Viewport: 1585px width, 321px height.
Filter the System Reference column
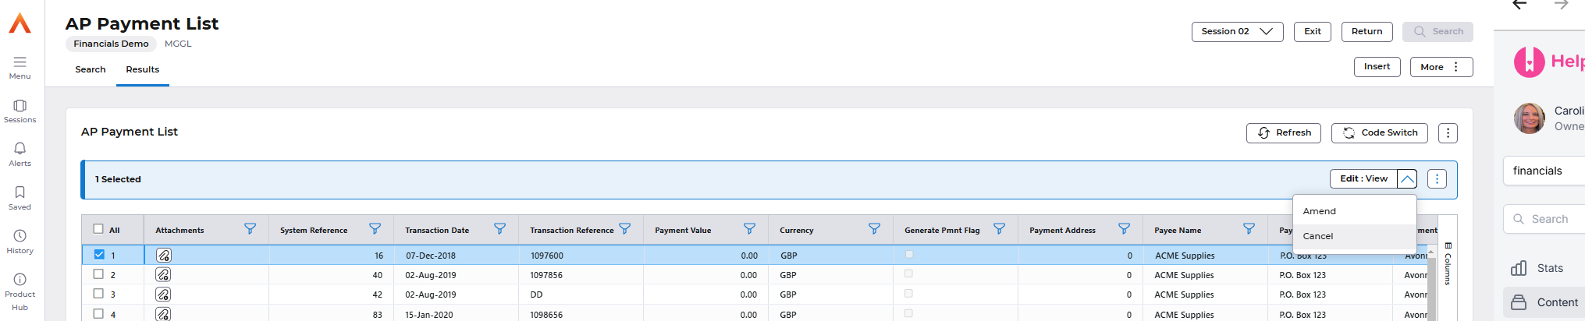tap(375, 229)
